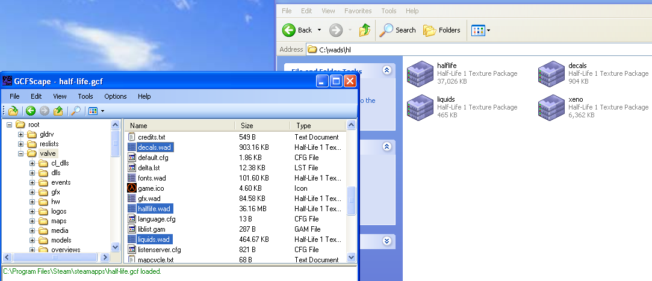Collapse File and Folder Tasks panel chevron
This screenshot has width=652, height=281.
click(387, 70)
